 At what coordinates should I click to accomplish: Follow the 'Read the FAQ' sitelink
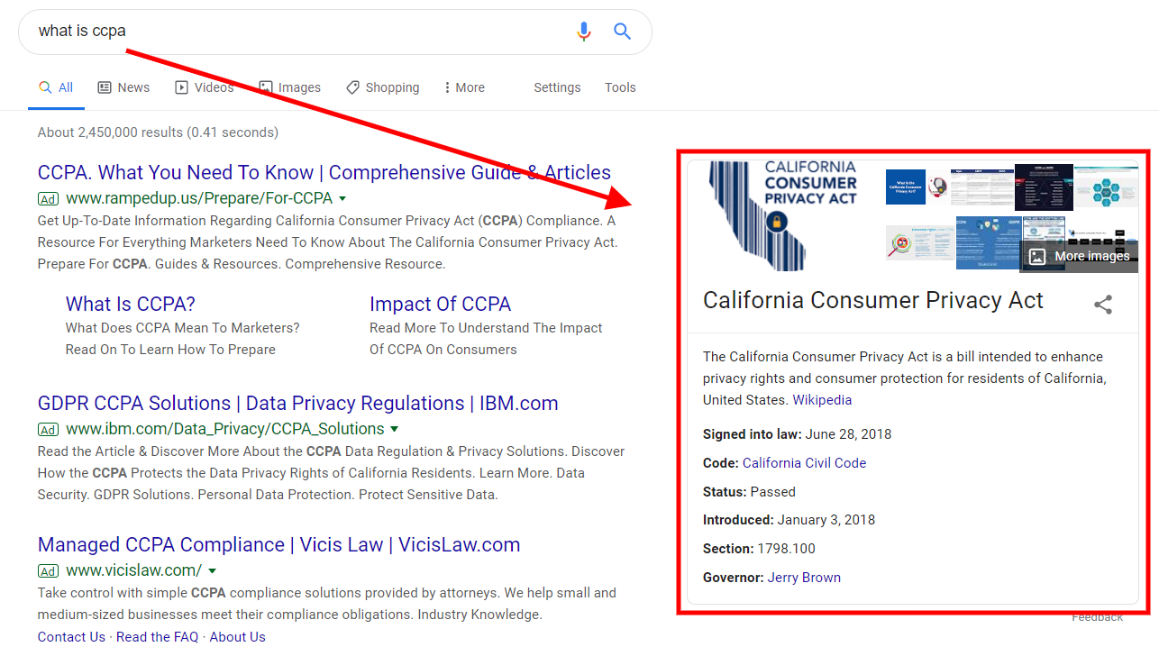pos(158,637)
